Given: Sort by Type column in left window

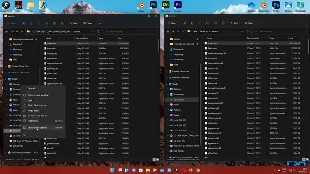Looking at the screenshot, I should coord(107,38).
